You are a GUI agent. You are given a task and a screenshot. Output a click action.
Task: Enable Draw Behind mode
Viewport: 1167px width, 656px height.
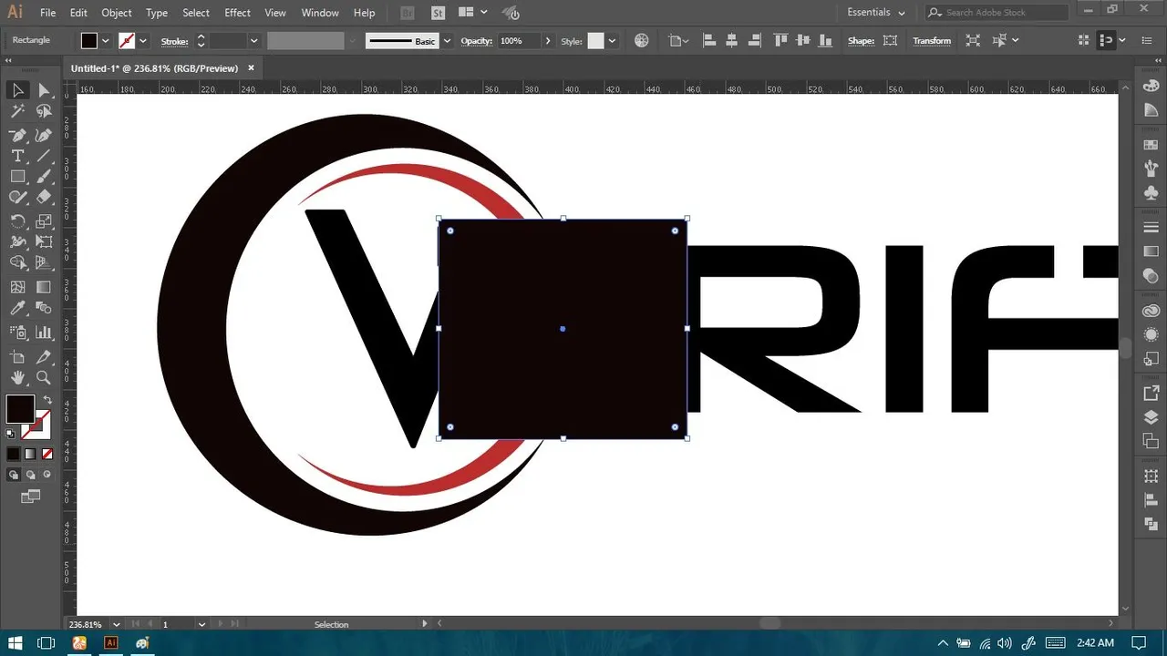(x=30, y=475)
